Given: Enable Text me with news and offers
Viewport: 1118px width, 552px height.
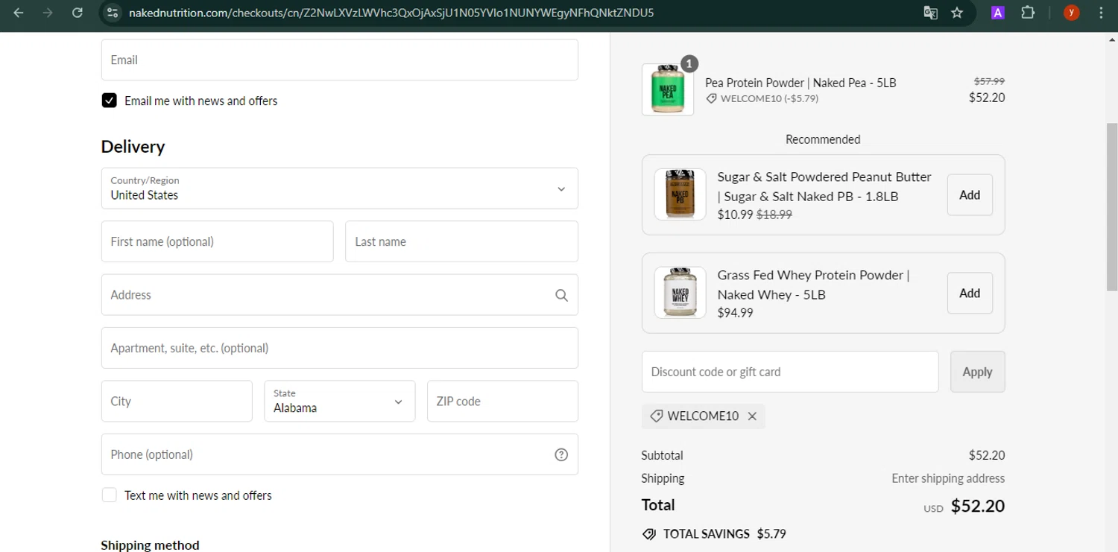Looking at the screenshot, I should click(110, 495).
